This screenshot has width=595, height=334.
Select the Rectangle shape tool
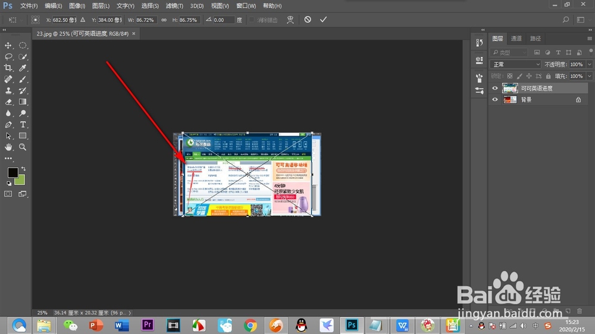pyautogui.click(x=23, y=136)
